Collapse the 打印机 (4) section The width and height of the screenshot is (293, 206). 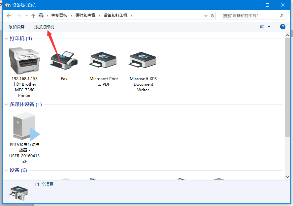click(x=6, y=38)
